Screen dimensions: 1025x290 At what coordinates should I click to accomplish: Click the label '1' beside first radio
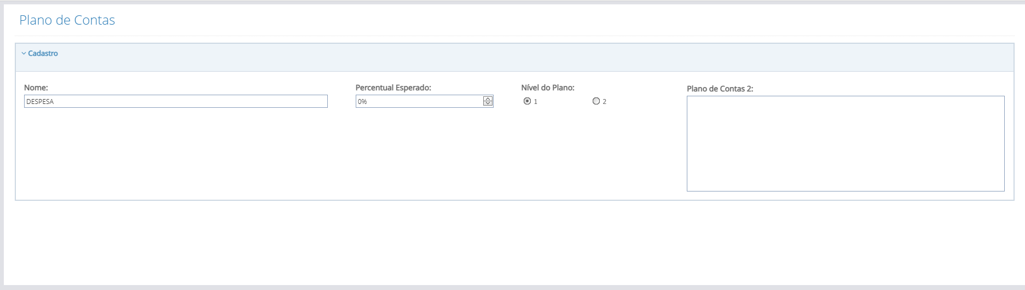coord(536,102)
